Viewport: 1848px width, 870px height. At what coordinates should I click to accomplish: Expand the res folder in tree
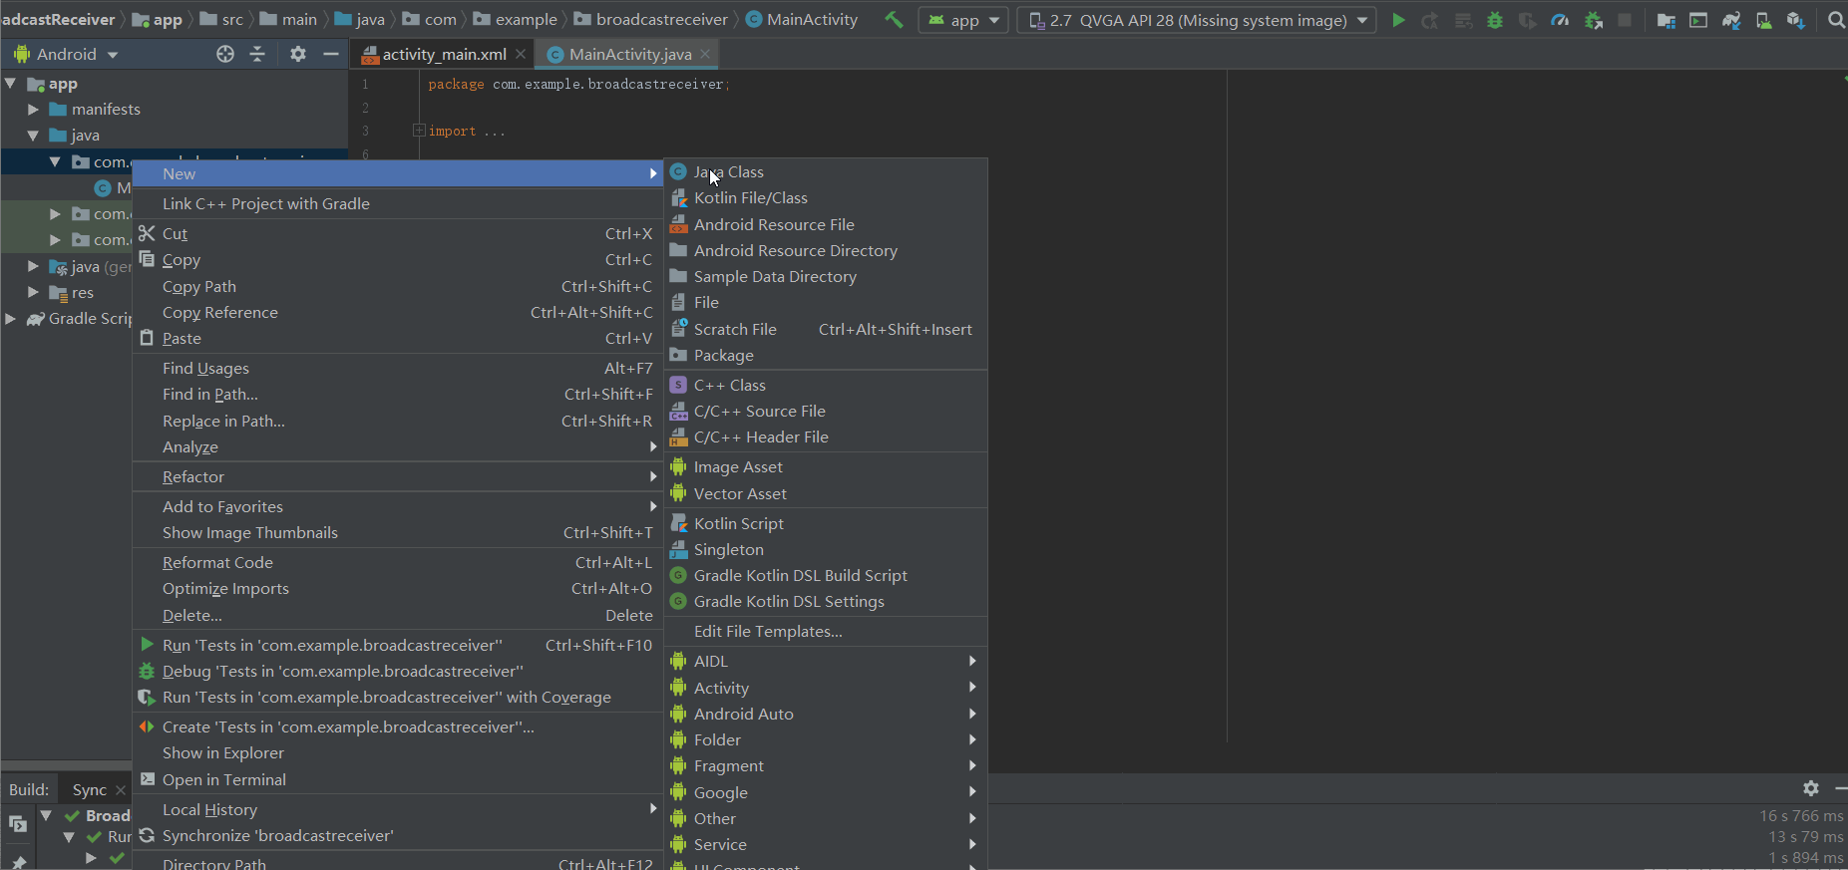pos(33,292)
